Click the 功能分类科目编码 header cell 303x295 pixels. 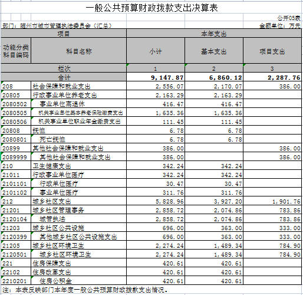16,51
